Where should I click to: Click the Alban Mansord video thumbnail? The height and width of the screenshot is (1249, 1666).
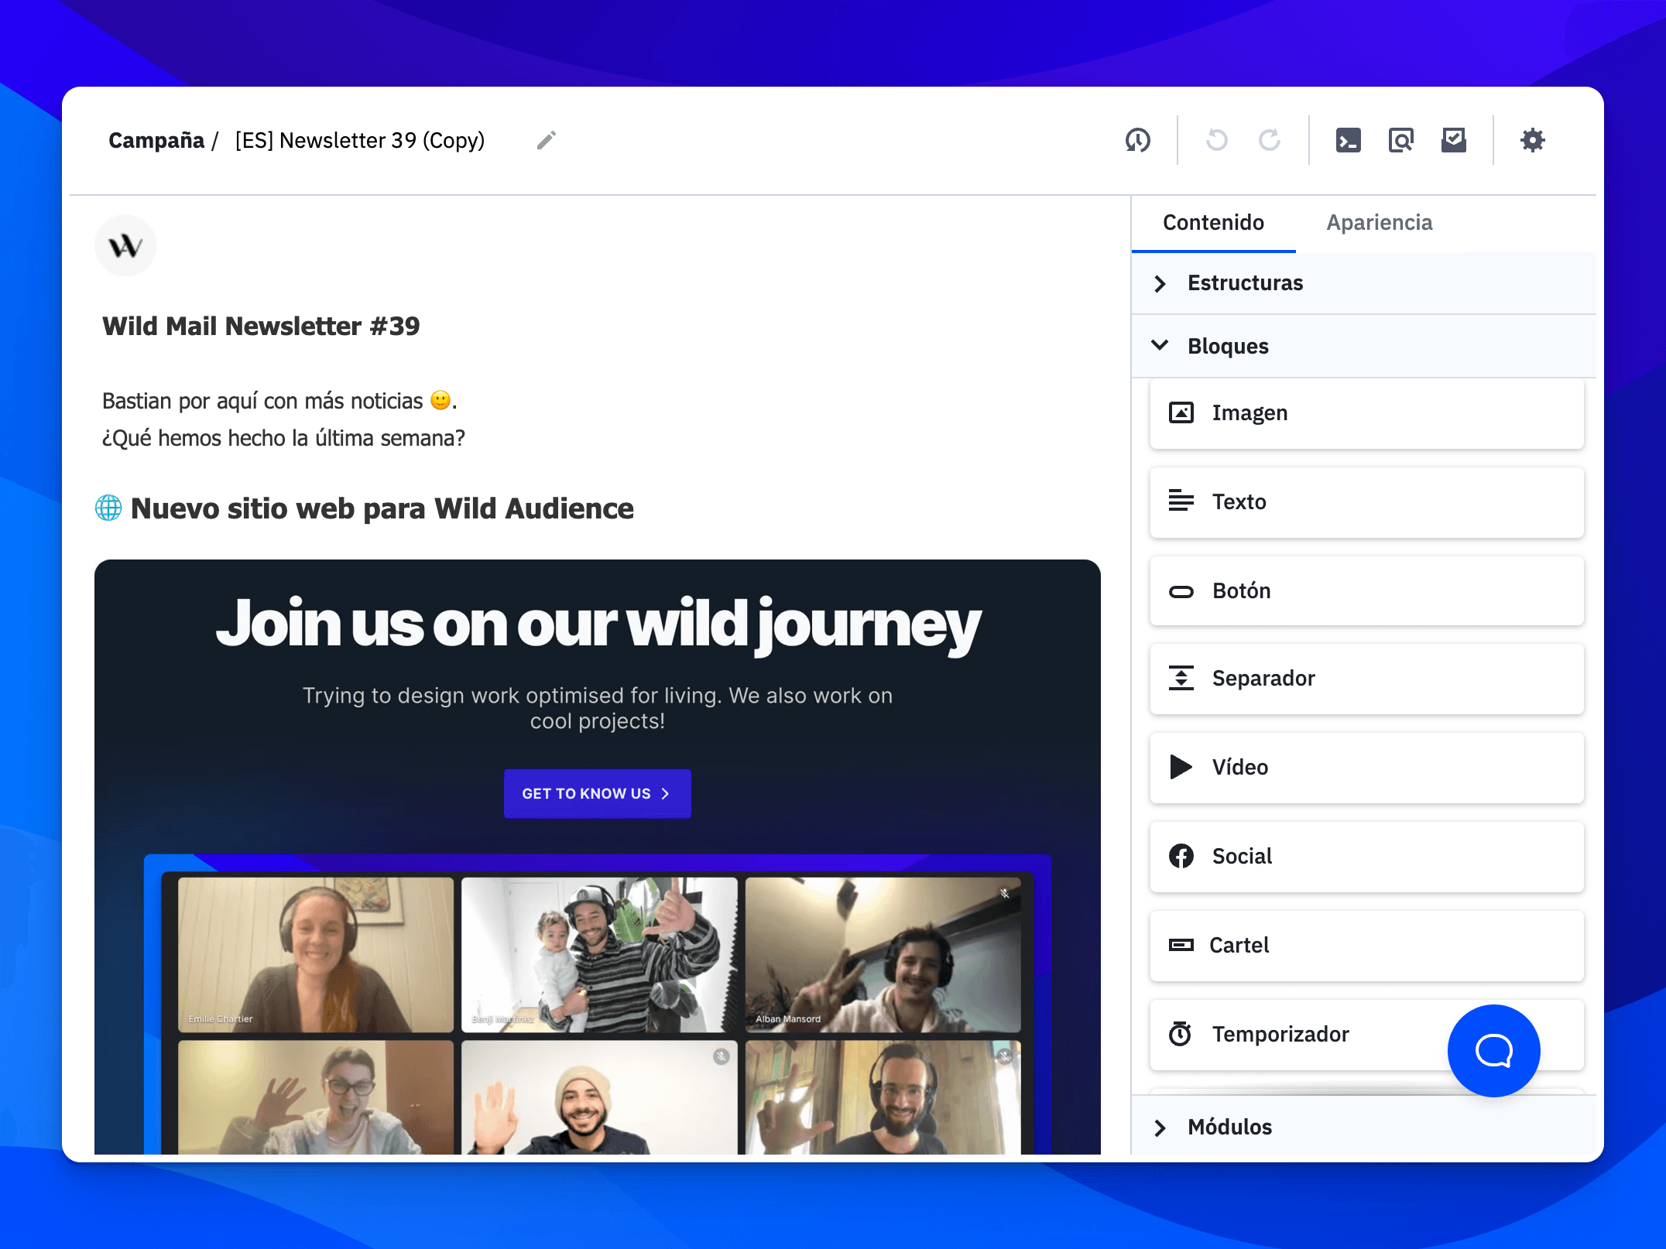pyautogui.click(x=883, y=954)
